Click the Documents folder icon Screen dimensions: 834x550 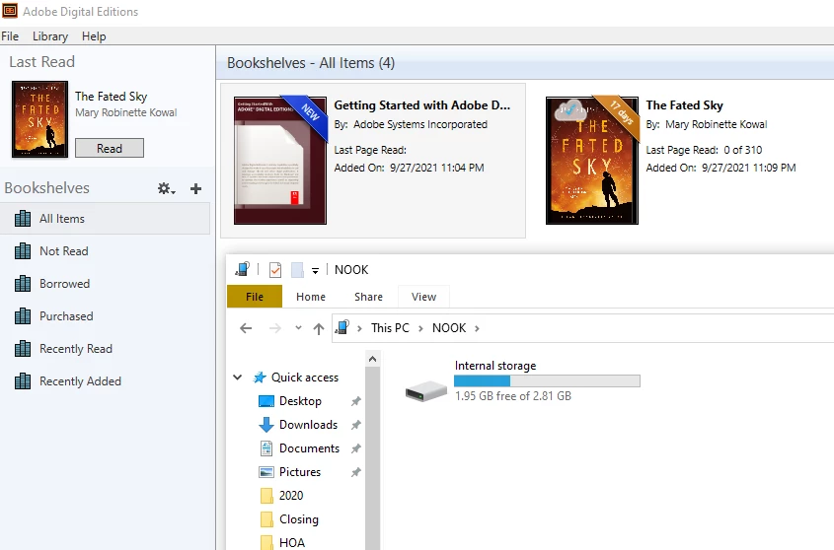coord(265,448)
